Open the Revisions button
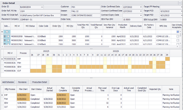The height and width of the screenshot is (110, 183). pyautogui.click(x=22, y=82)
